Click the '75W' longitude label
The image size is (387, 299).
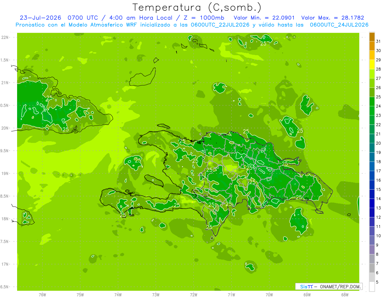tap(80, 294)
